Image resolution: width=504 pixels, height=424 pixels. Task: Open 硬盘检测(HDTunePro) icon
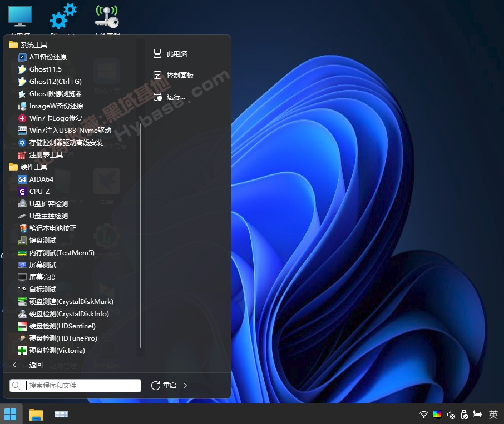coord(22,338)
